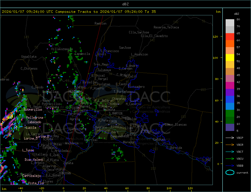251x192 pixels.
Task: Click the Potrerillos pink label
Action: (x=33, y=110)
